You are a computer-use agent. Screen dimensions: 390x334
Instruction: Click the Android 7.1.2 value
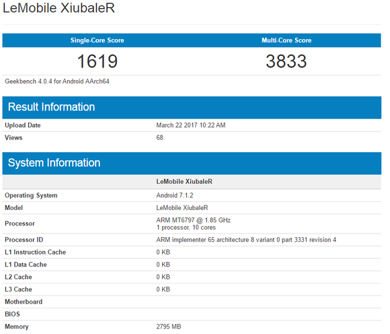click(x=175, y=195)
